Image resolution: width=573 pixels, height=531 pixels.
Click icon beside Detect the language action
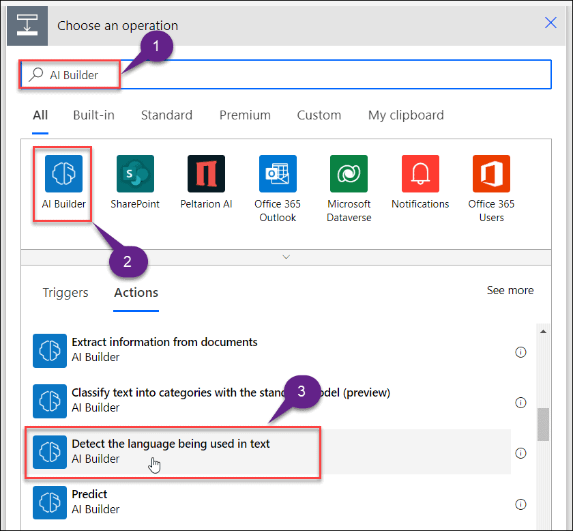point(50,452)
